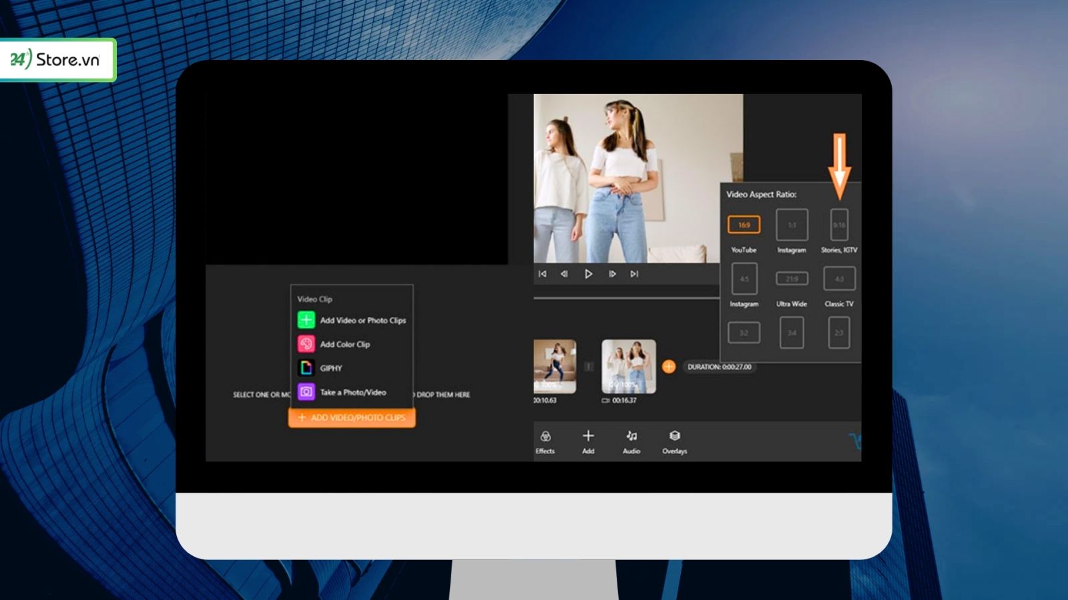Click the playback seek bar under the preview
Viewport: 1068px width, 600px height.
626,298
